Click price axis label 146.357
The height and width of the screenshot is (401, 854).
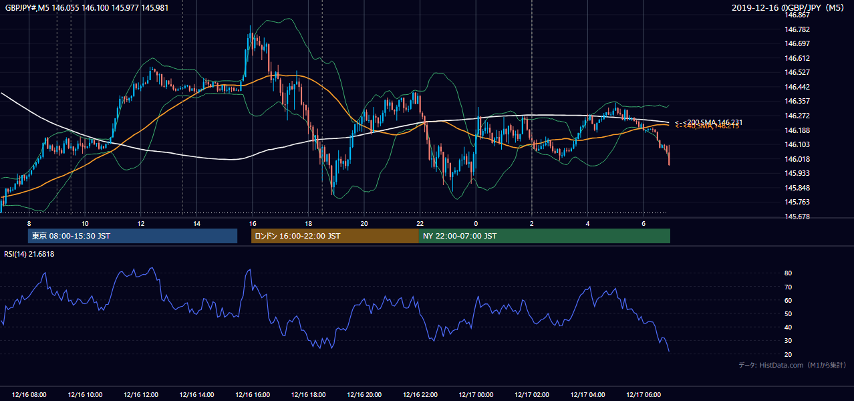tap(798, 101)
